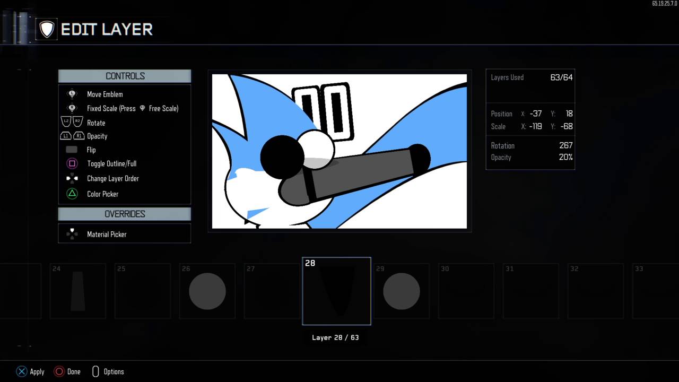Click the shield emblem icon beside Edit Layer
This screenshot has height=382, width=679.
[x=47, y=29]
